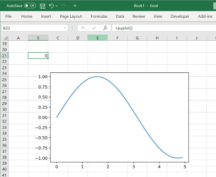Viewport: 216px width, 177px height.
Task: Toggle the AutoSave switch
Action: pyautogui.click(x=30, y=6)
